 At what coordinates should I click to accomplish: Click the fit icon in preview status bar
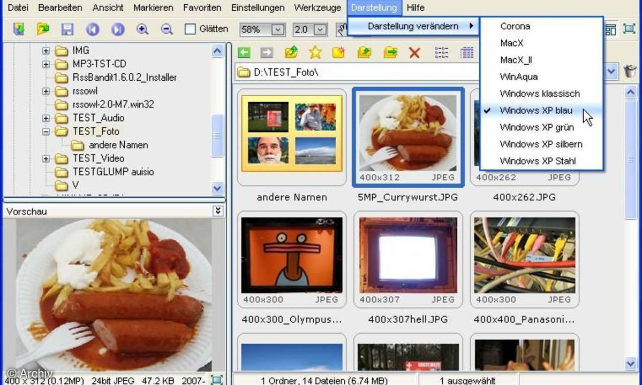coord(217,380)
